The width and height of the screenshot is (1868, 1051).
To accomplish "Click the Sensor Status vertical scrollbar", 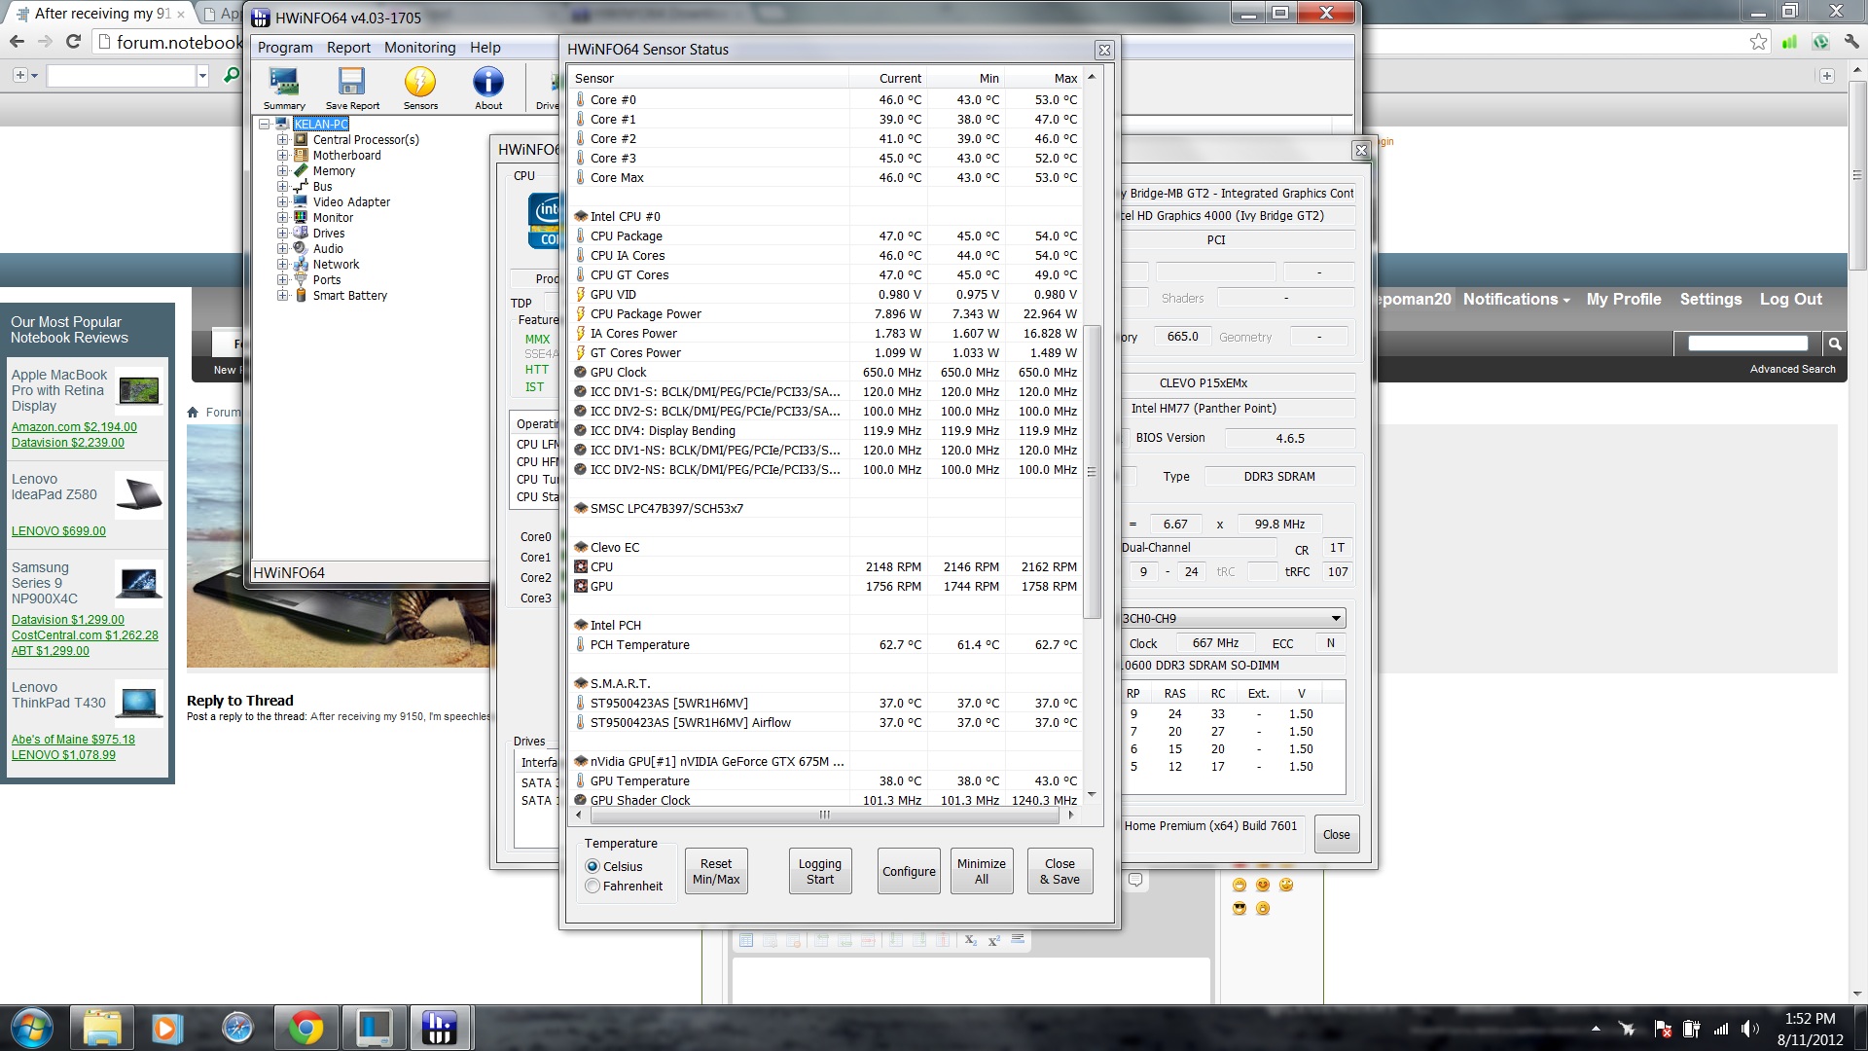I will [x=1092, y=471].
